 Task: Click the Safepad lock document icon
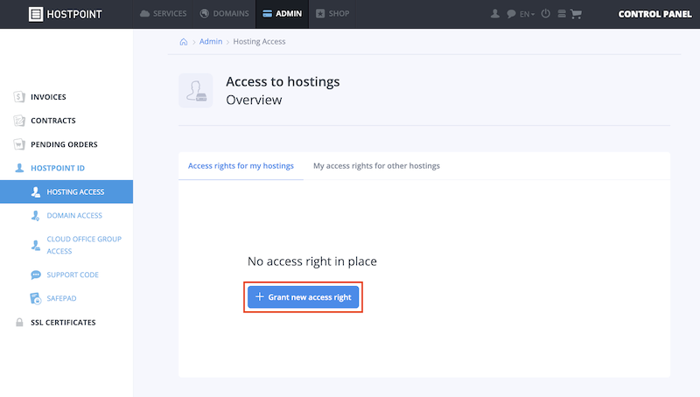tap(36, 298)
